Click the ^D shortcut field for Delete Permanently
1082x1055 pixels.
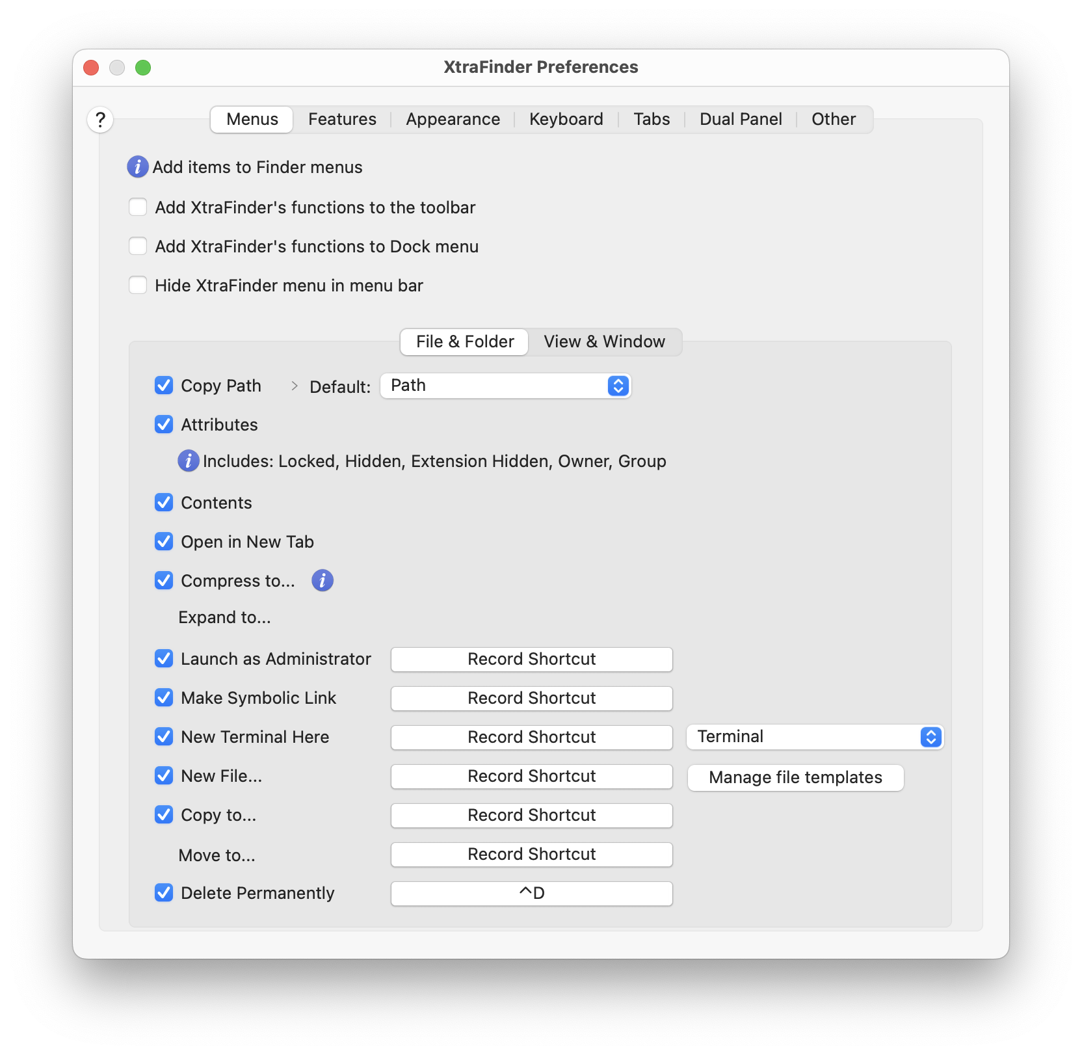531,894
